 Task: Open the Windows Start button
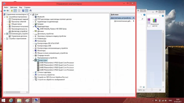pos(3,100)
